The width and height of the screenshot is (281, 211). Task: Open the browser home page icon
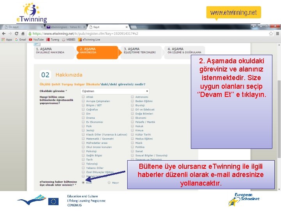point(23,34)
